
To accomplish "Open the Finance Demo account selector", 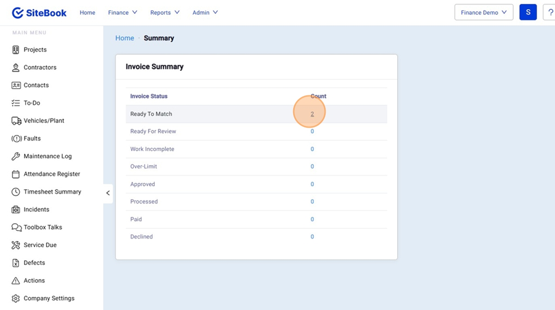I will (x=483, y=12).
